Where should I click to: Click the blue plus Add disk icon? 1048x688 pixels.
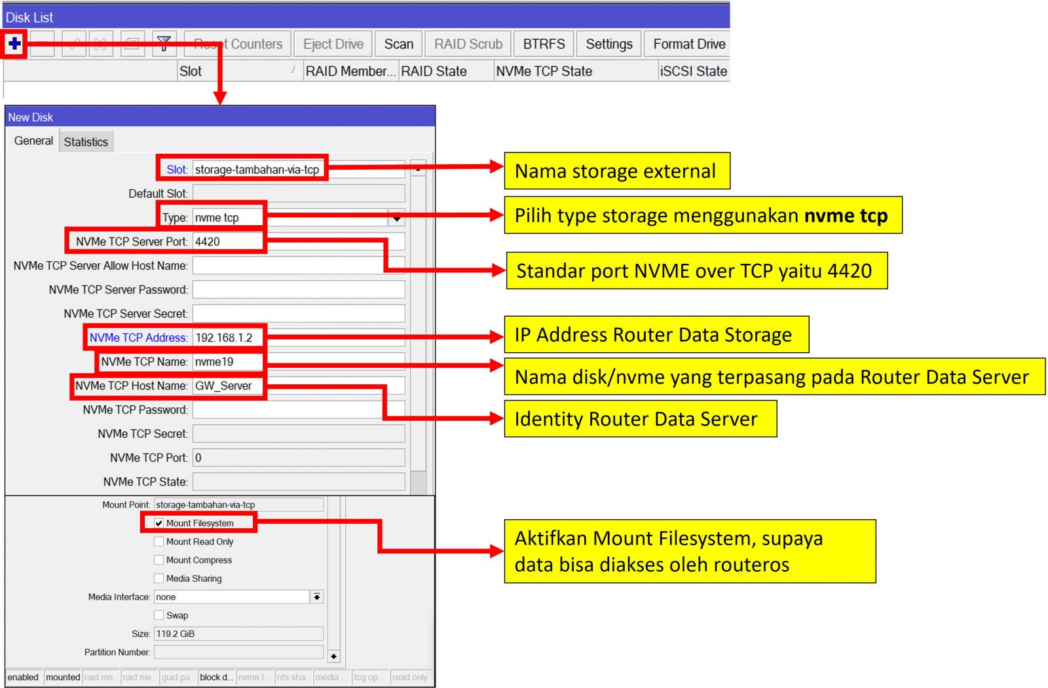(14, 44)
